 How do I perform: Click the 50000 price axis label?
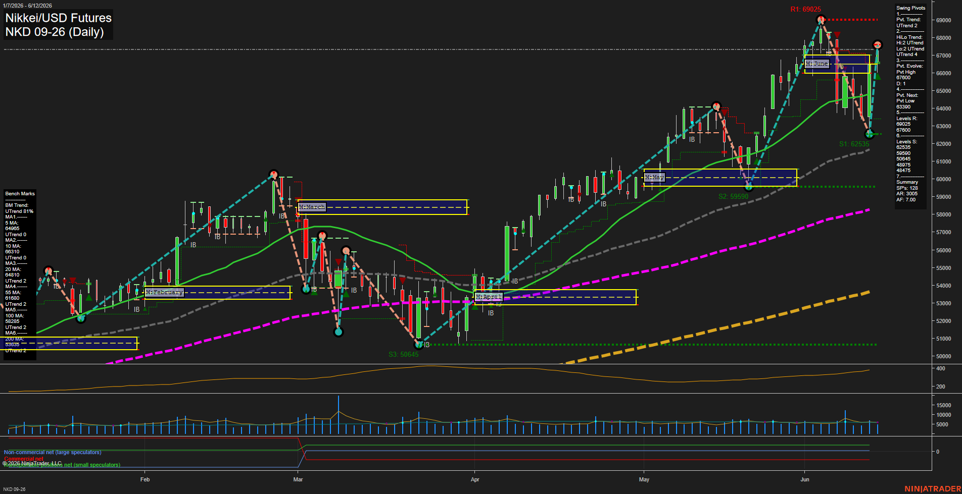click(x=944, y=356)
